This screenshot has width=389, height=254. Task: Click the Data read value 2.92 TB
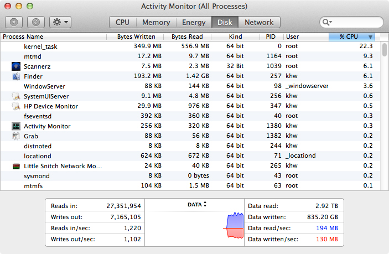pos(326,206)
